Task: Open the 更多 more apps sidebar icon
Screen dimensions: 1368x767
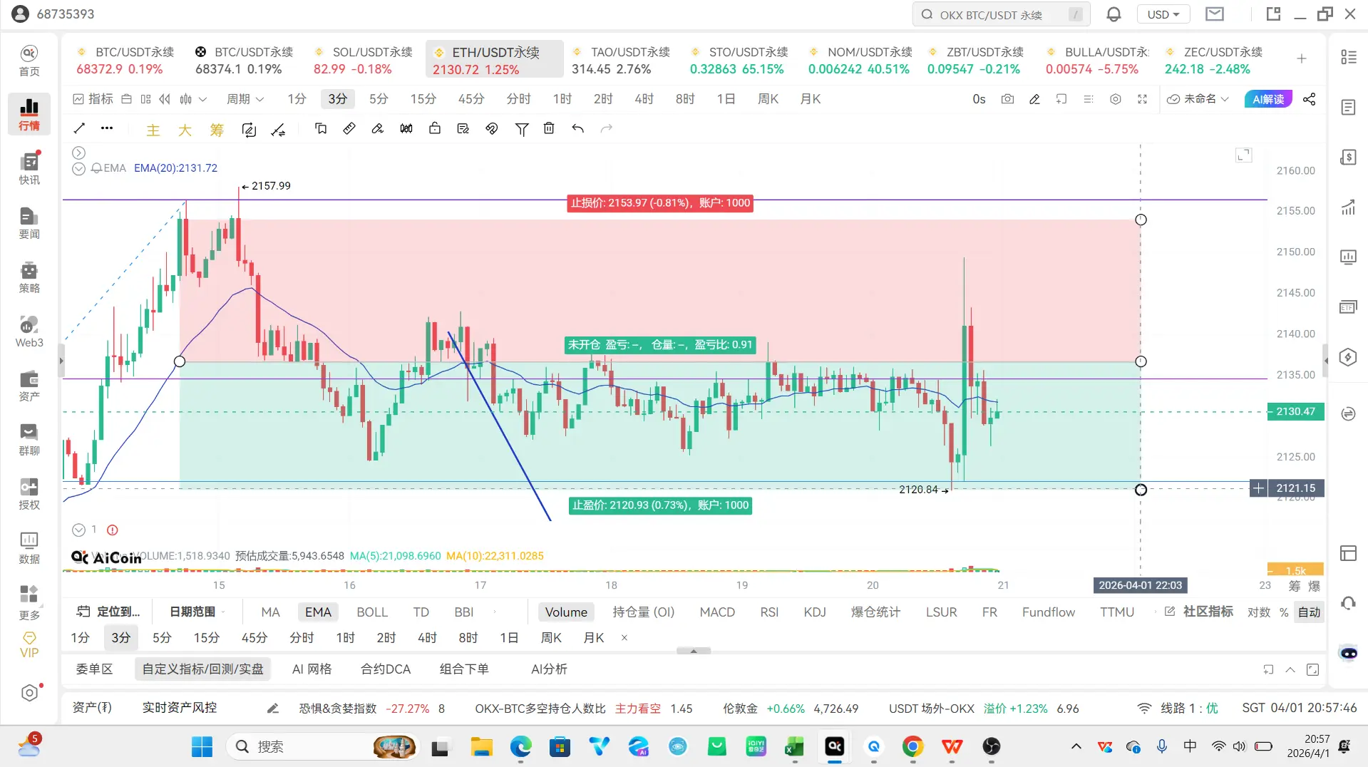Action: pyautogui.click(x=29, y=602)
